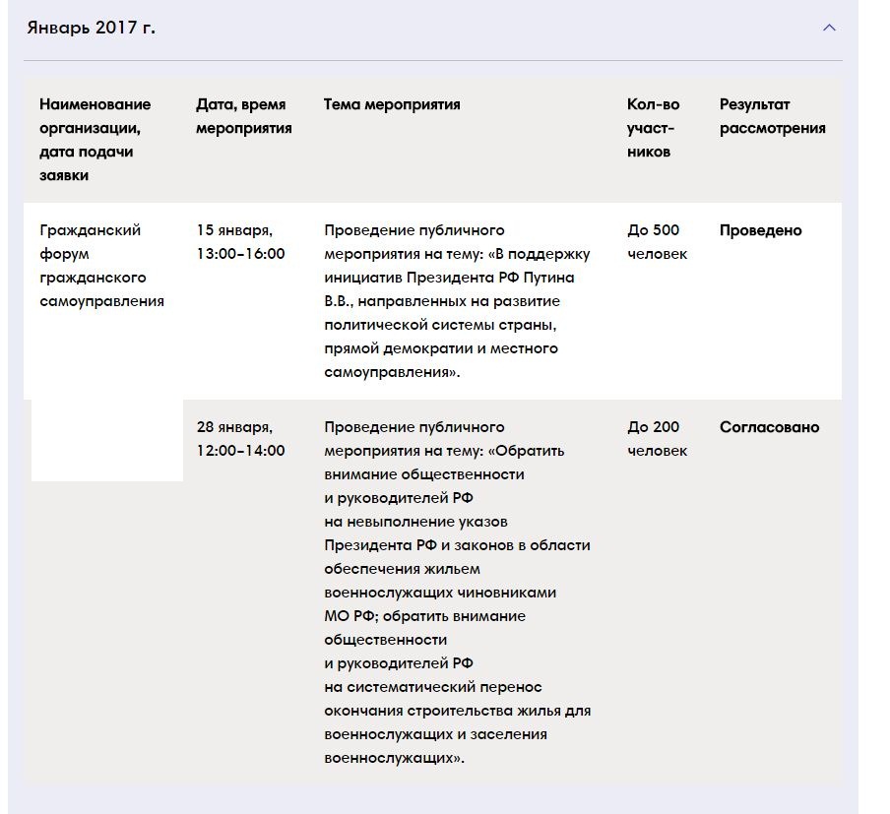Click the Кол-во участников column header
Viewport: 890px width, 814px height.
(x=653, y=128)
